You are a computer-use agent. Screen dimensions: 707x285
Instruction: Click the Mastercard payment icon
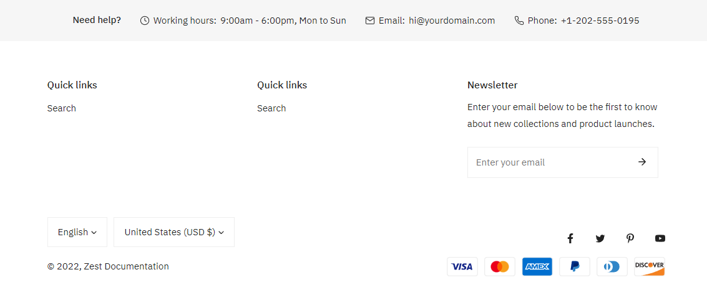point(500,267)
